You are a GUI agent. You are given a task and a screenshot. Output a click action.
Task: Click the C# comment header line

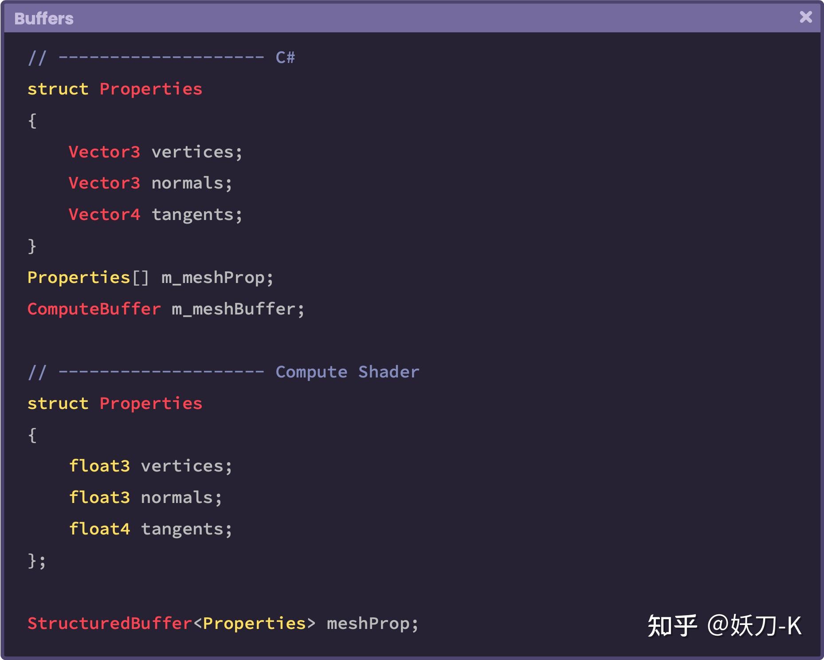coord(161,58)
